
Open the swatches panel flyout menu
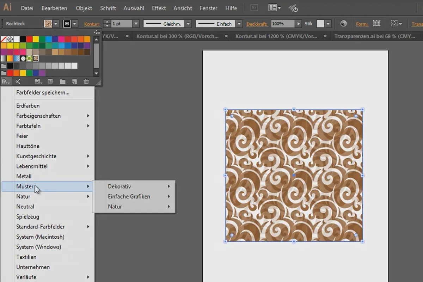(97, 32)
